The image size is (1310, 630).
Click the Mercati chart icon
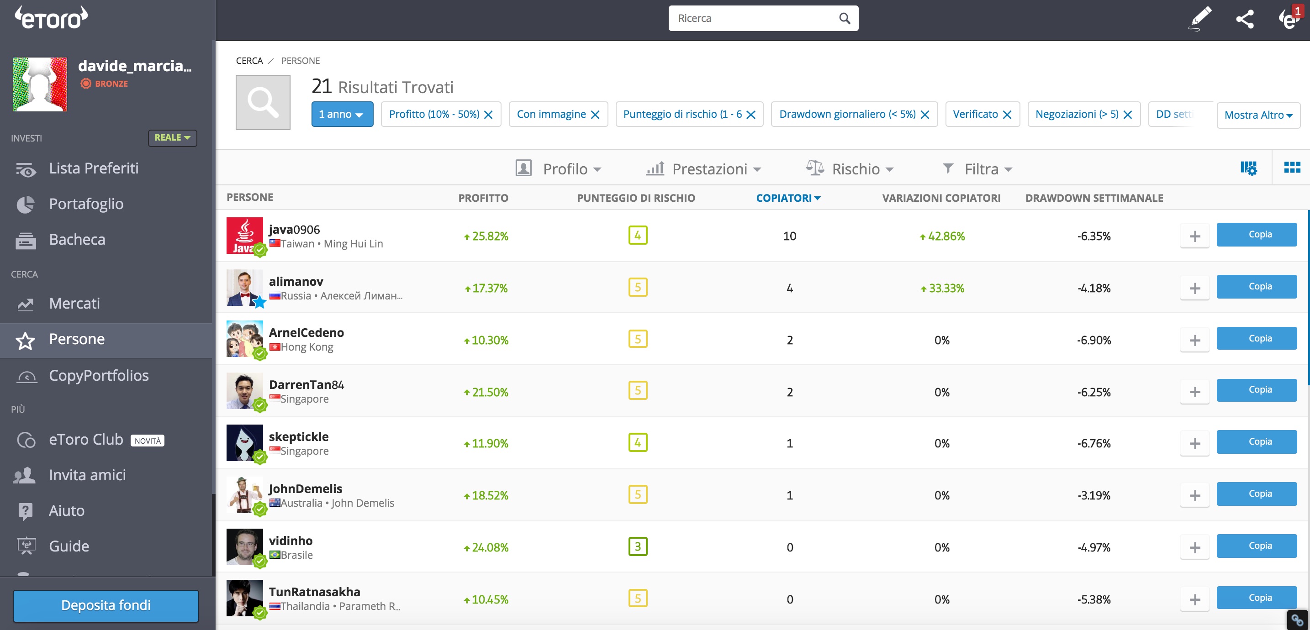tap(26, 304)
